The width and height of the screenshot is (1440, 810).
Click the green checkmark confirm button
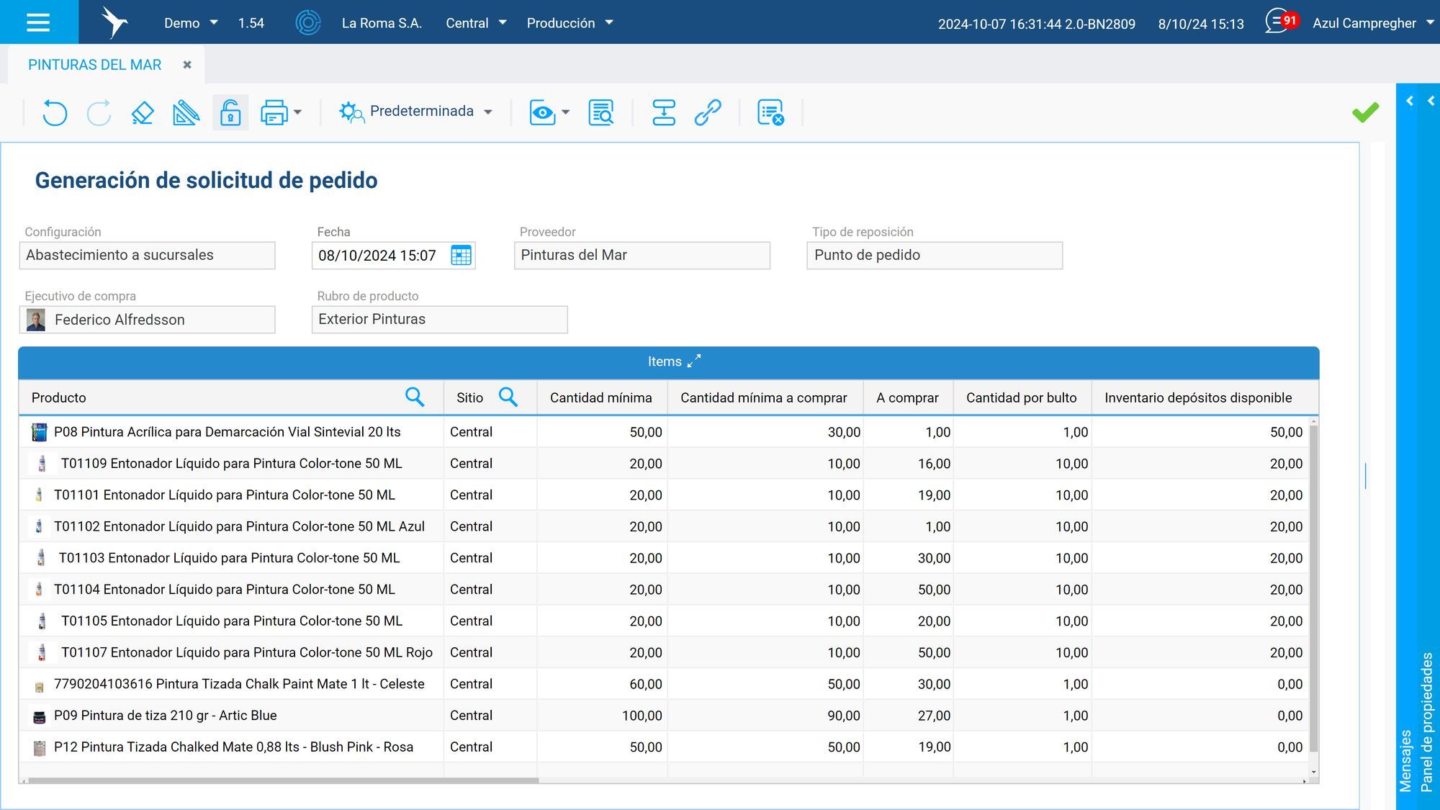tap(1365, 112)
